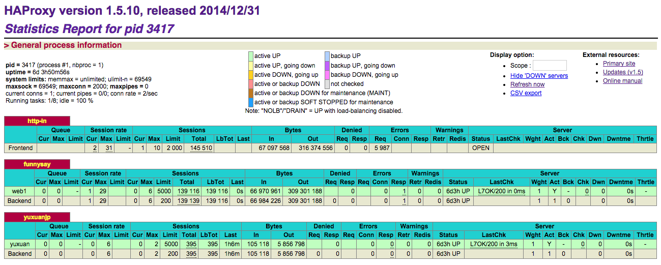This screenshot has width=661, height=265.
Task: Select the yuxuan server row label
Action: click(x=20, y=244)
